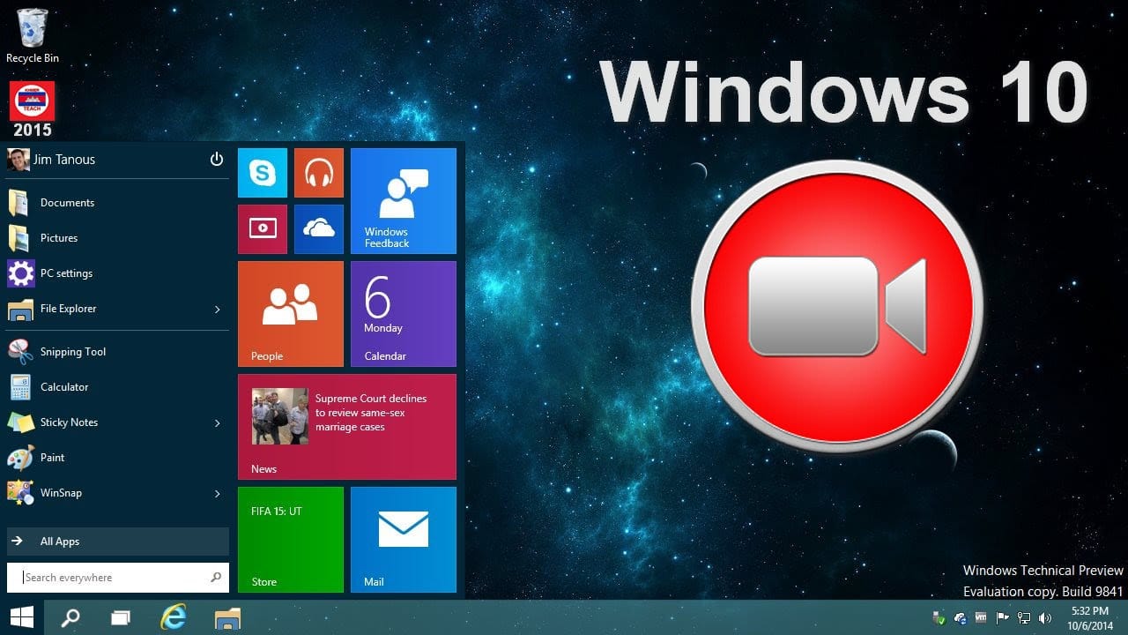Expand the File Explorer jump list arrow
The width and height of the screenshot is (1128, 635).
(218, 310)
